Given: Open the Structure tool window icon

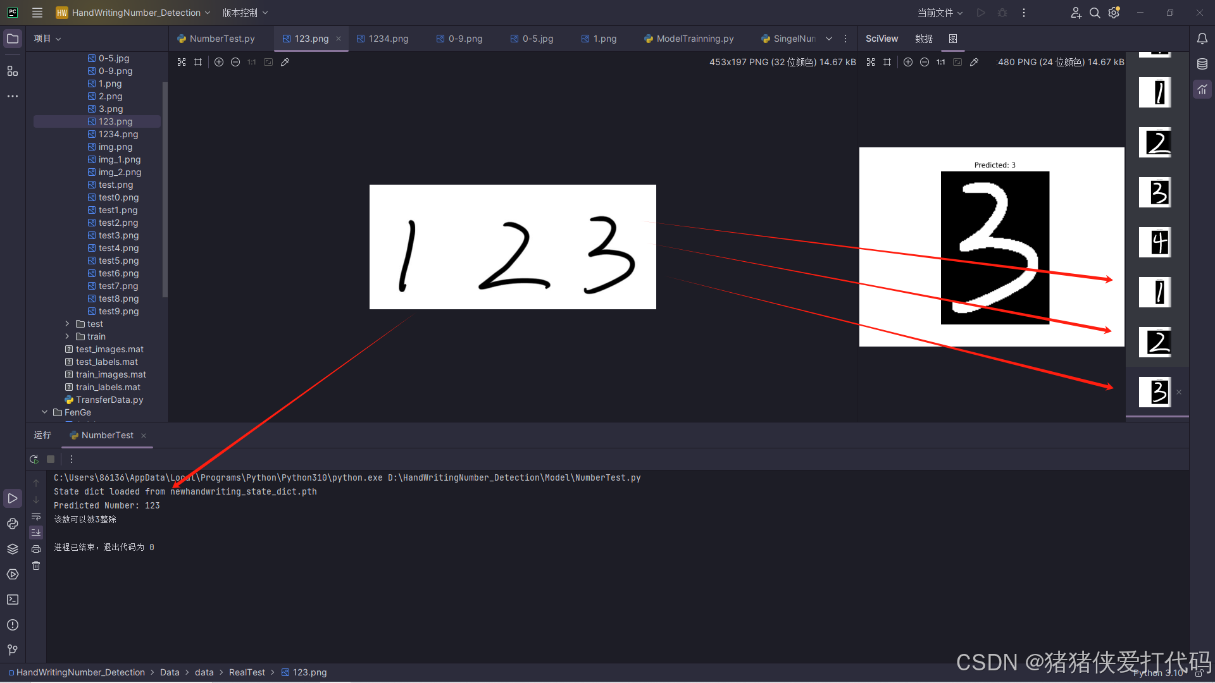Looking at the screenshot, I should [x=13, y=71].
